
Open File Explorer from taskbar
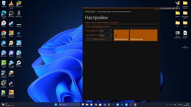87,105
